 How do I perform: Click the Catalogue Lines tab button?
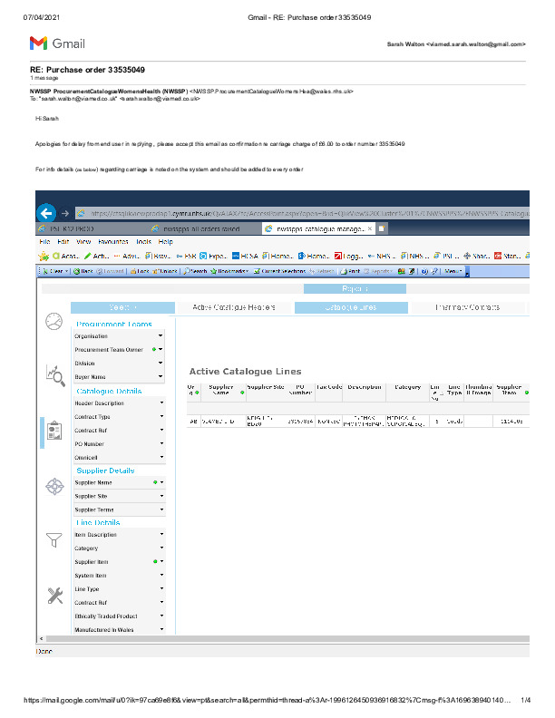pyautogui.click(x=350, y=307)
